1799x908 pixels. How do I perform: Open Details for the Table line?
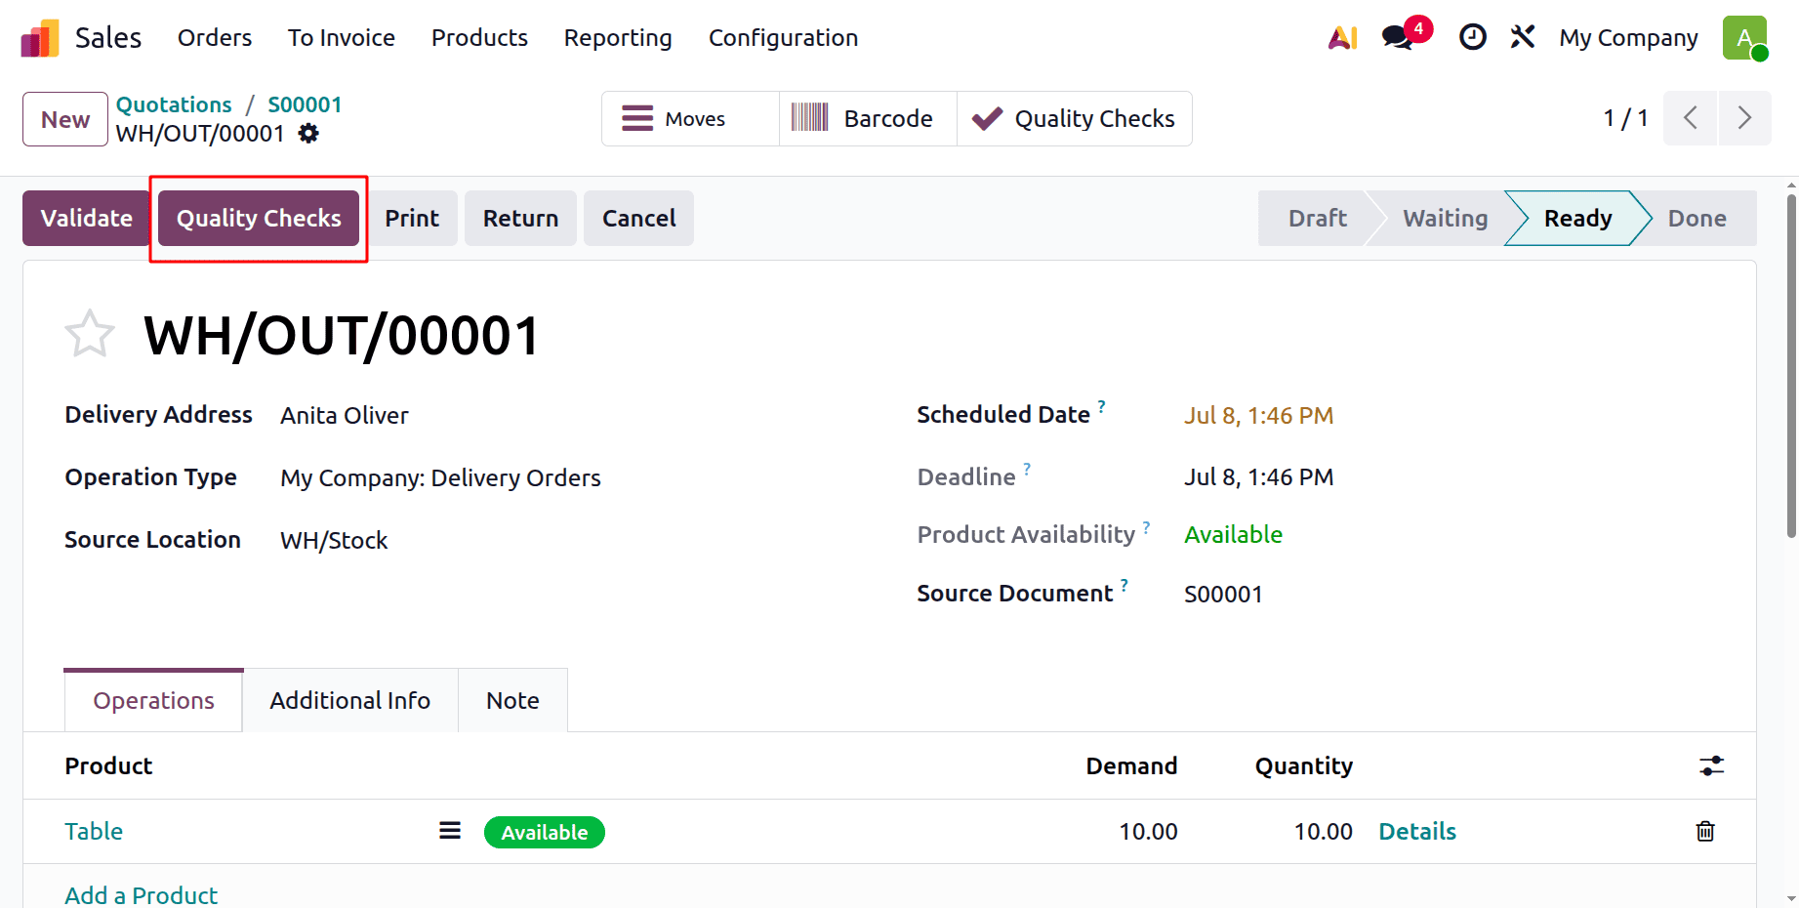pyautogui.click(x=1417, y=831)
